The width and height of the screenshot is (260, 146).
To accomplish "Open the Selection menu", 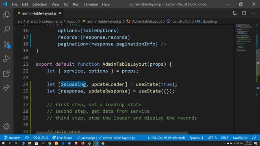I will [40, 4].
